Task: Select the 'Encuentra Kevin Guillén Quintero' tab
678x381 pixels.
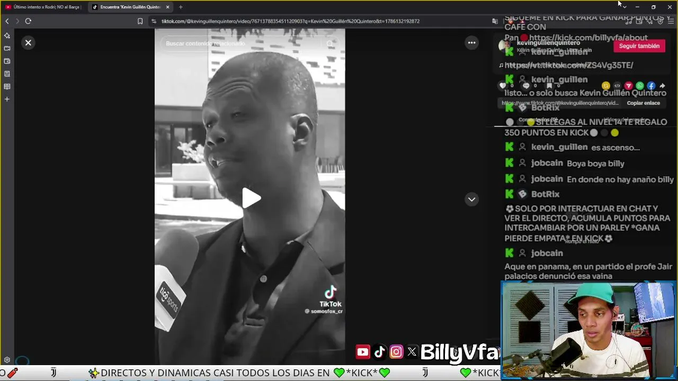Action: [130, 7]
